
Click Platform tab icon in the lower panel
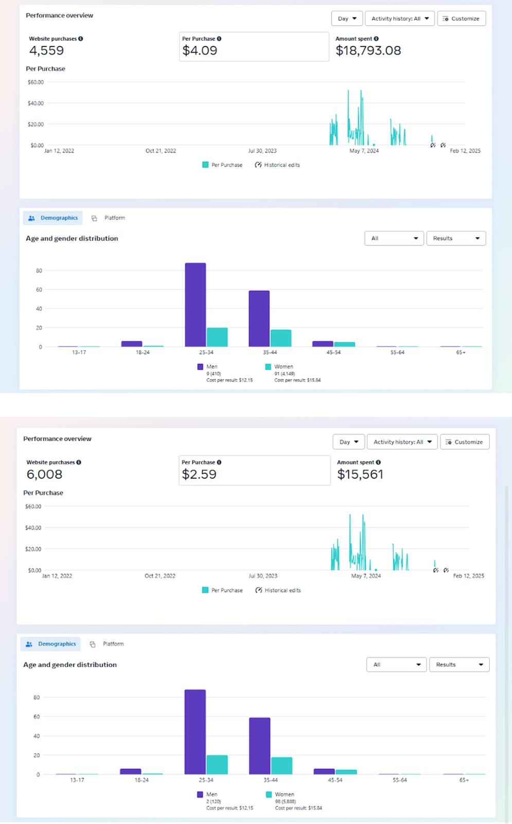(93, 644)
